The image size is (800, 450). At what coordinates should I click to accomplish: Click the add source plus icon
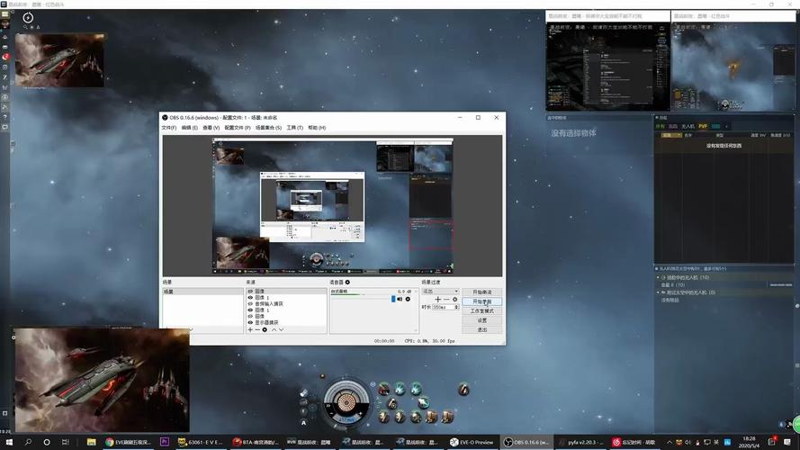pos(250,329)
